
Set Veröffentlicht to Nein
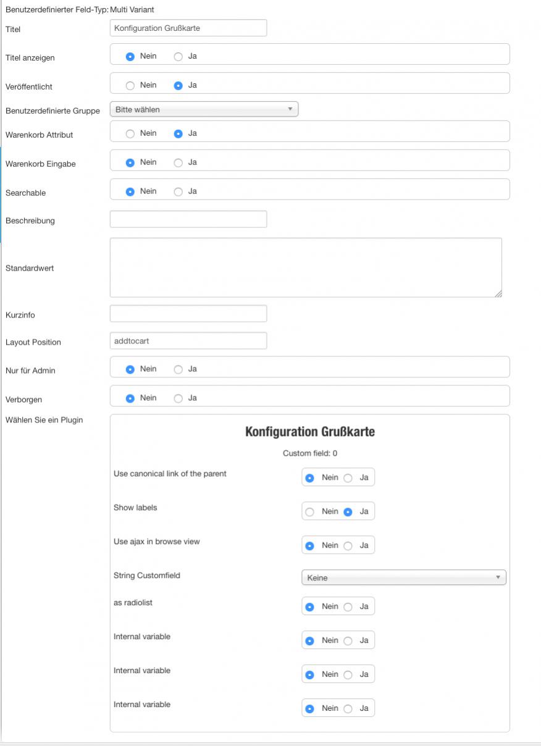tap(130, 86)
